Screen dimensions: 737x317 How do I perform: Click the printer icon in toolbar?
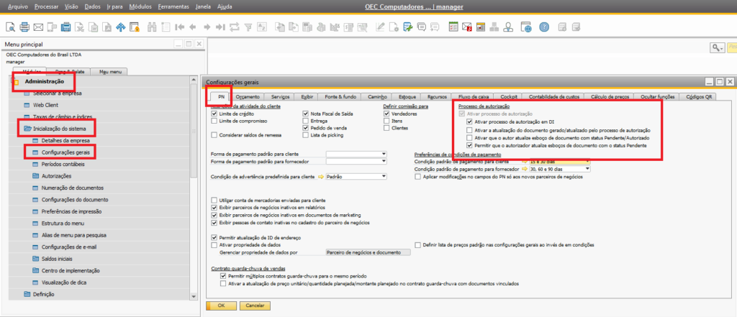pos(24,27)
